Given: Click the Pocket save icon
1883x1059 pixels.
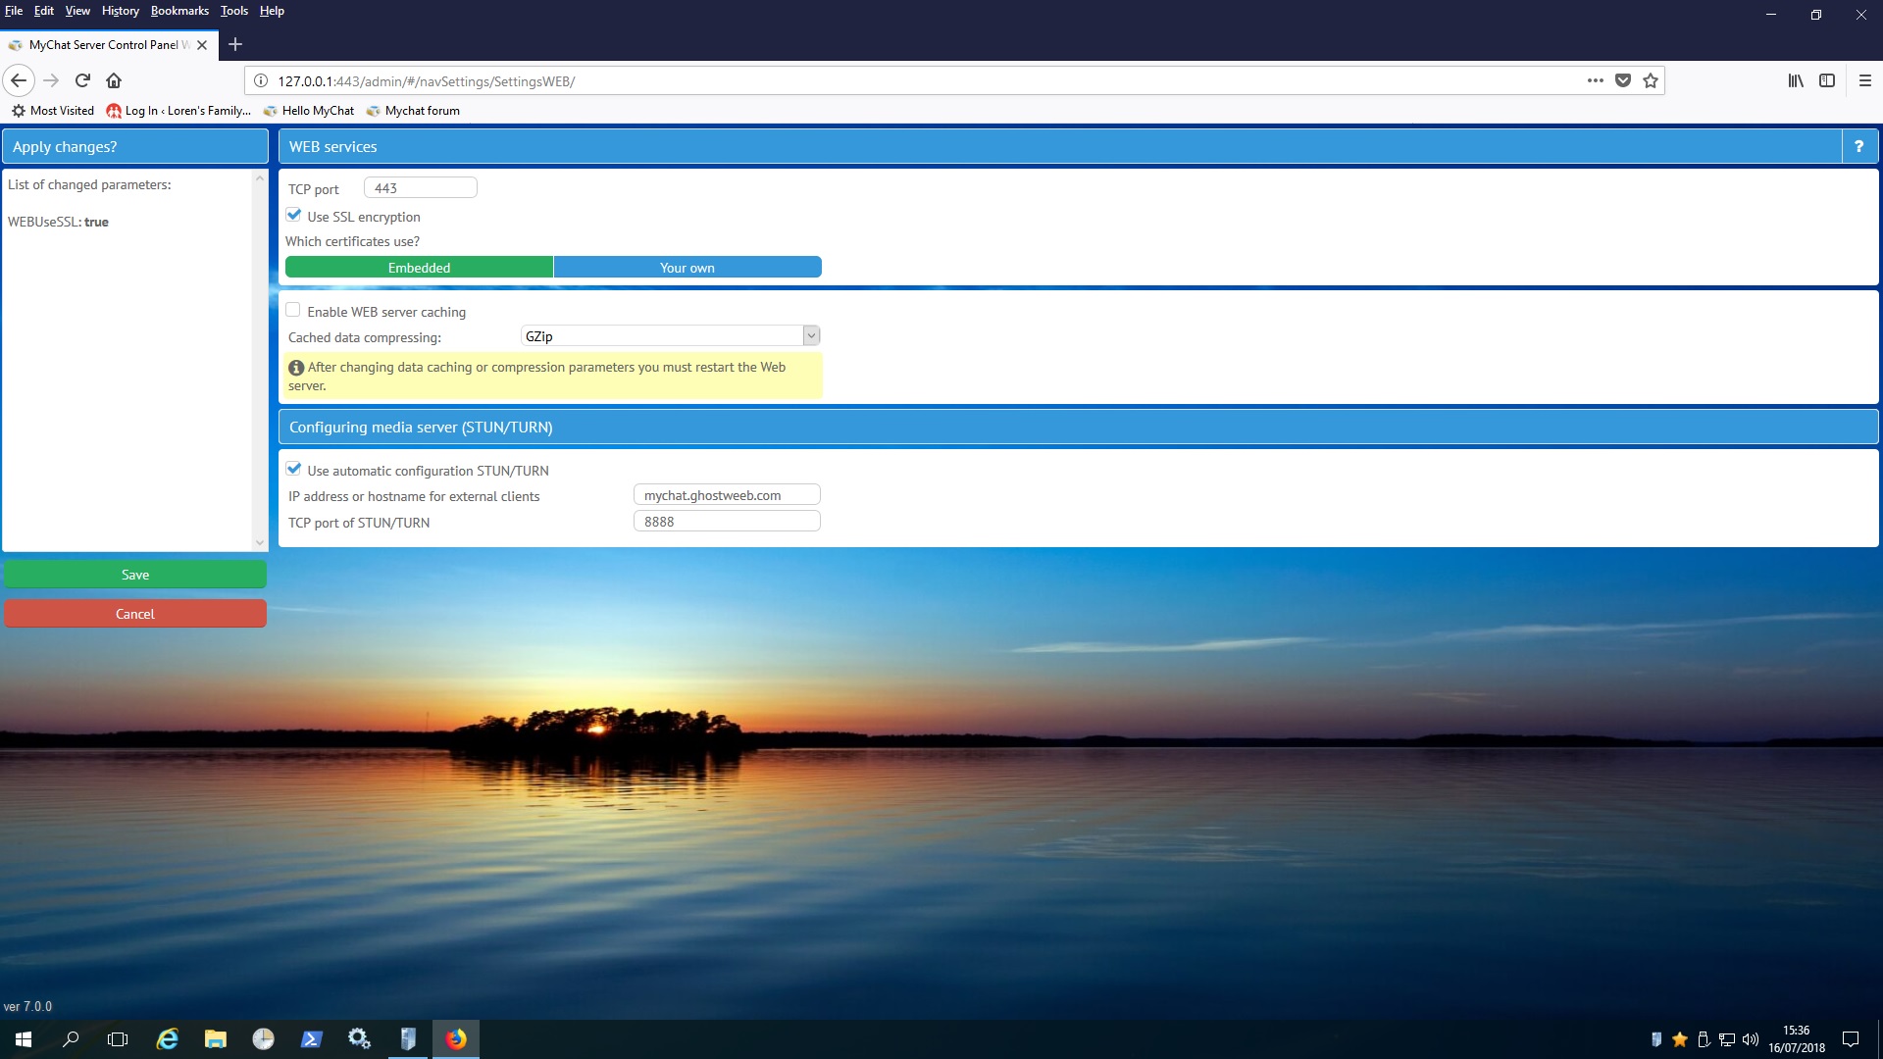Looking at the screenshot, I should coord(1623,80).
